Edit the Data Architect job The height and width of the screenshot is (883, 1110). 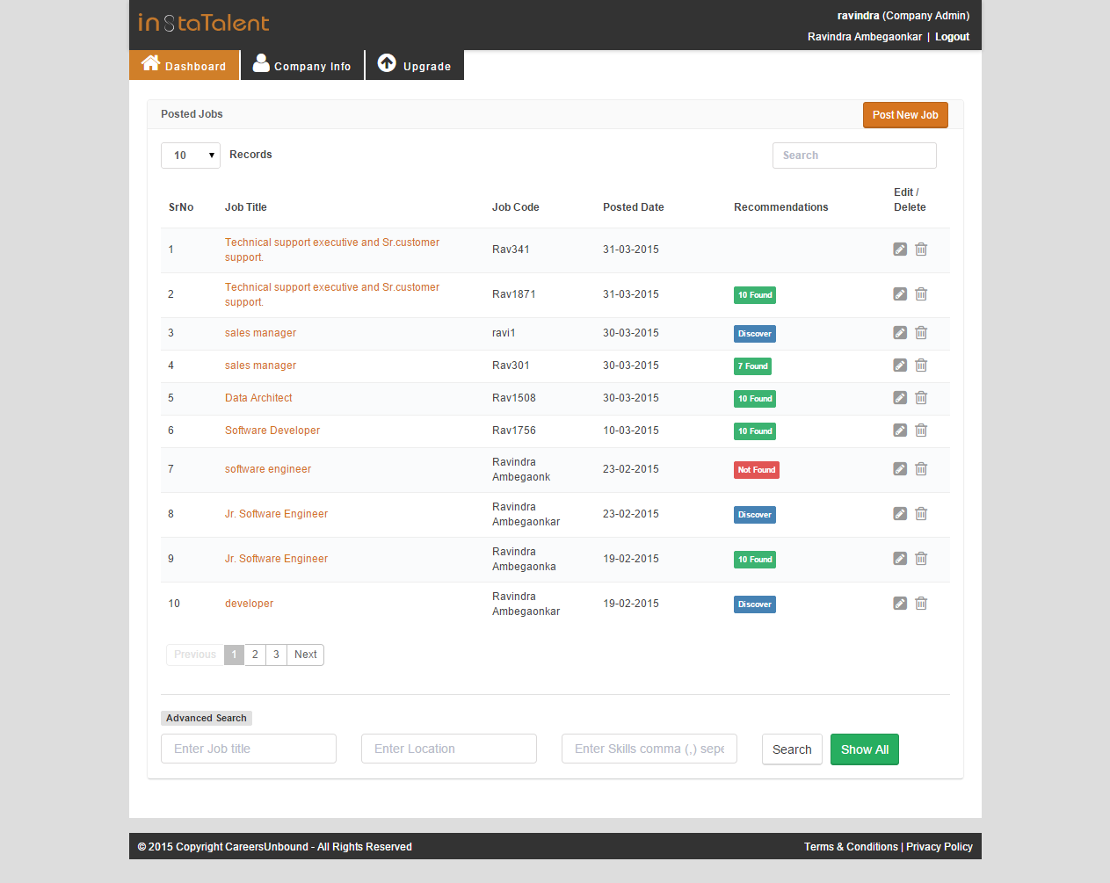click(900, 398)
